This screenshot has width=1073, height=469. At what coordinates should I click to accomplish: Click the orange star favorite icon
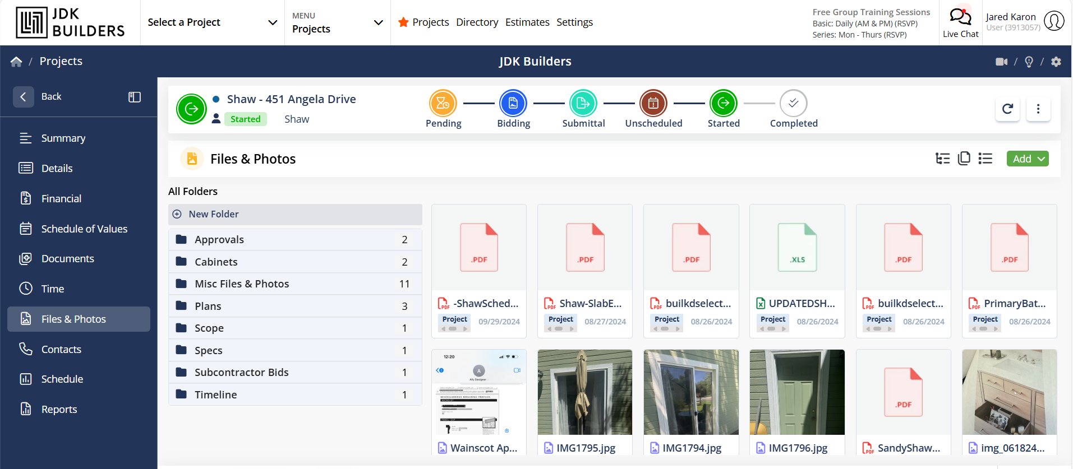(x=403, y=22)
